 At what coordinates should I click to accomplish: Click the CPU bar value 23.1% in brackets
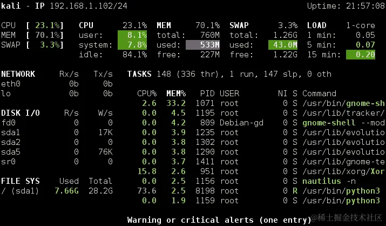48,25
